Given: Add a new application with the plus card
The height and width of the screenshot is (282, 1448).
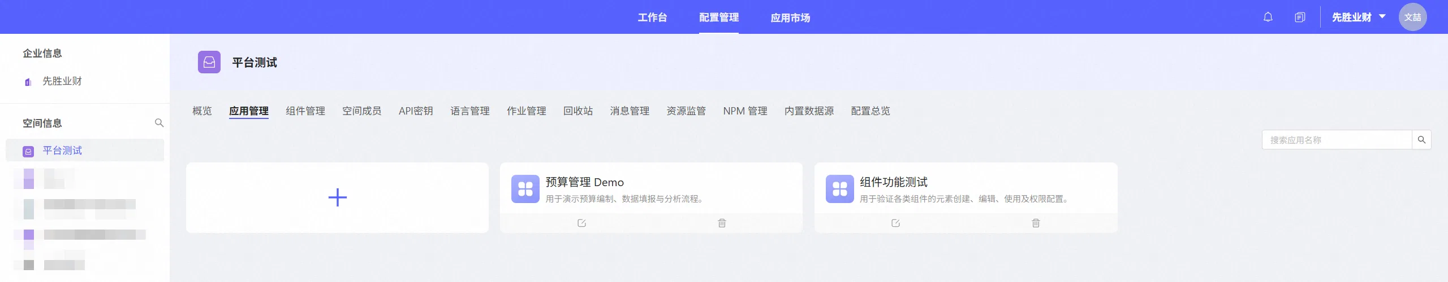Looking at the screenshot, I should tap(337, 197).
